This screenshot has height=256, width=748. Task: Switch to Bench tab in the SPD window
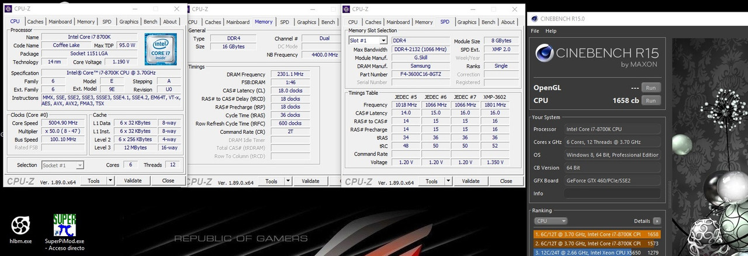pos(489,22)
